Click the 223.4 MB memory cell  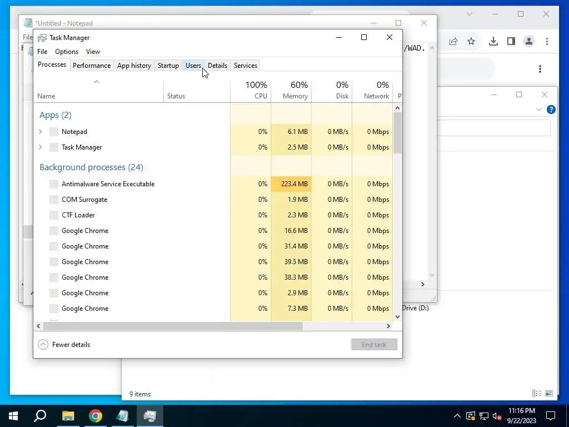tap(291, 183)
